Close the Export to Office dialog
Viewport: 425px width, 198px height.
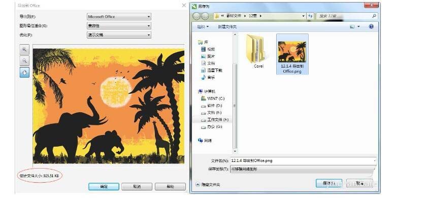(184, 5)
